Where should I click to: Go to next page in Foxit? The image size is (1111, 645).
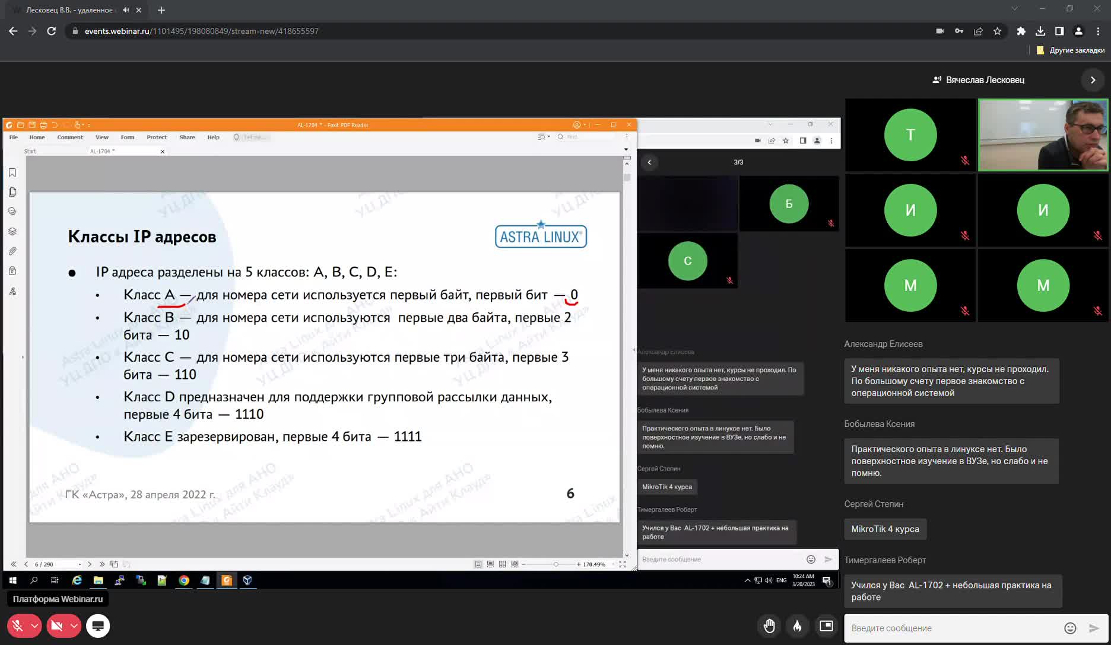click(90, 564)
